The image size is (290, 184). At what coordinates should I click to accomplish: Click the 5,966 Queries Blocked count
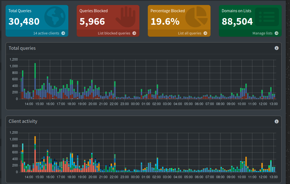[92, 21]
